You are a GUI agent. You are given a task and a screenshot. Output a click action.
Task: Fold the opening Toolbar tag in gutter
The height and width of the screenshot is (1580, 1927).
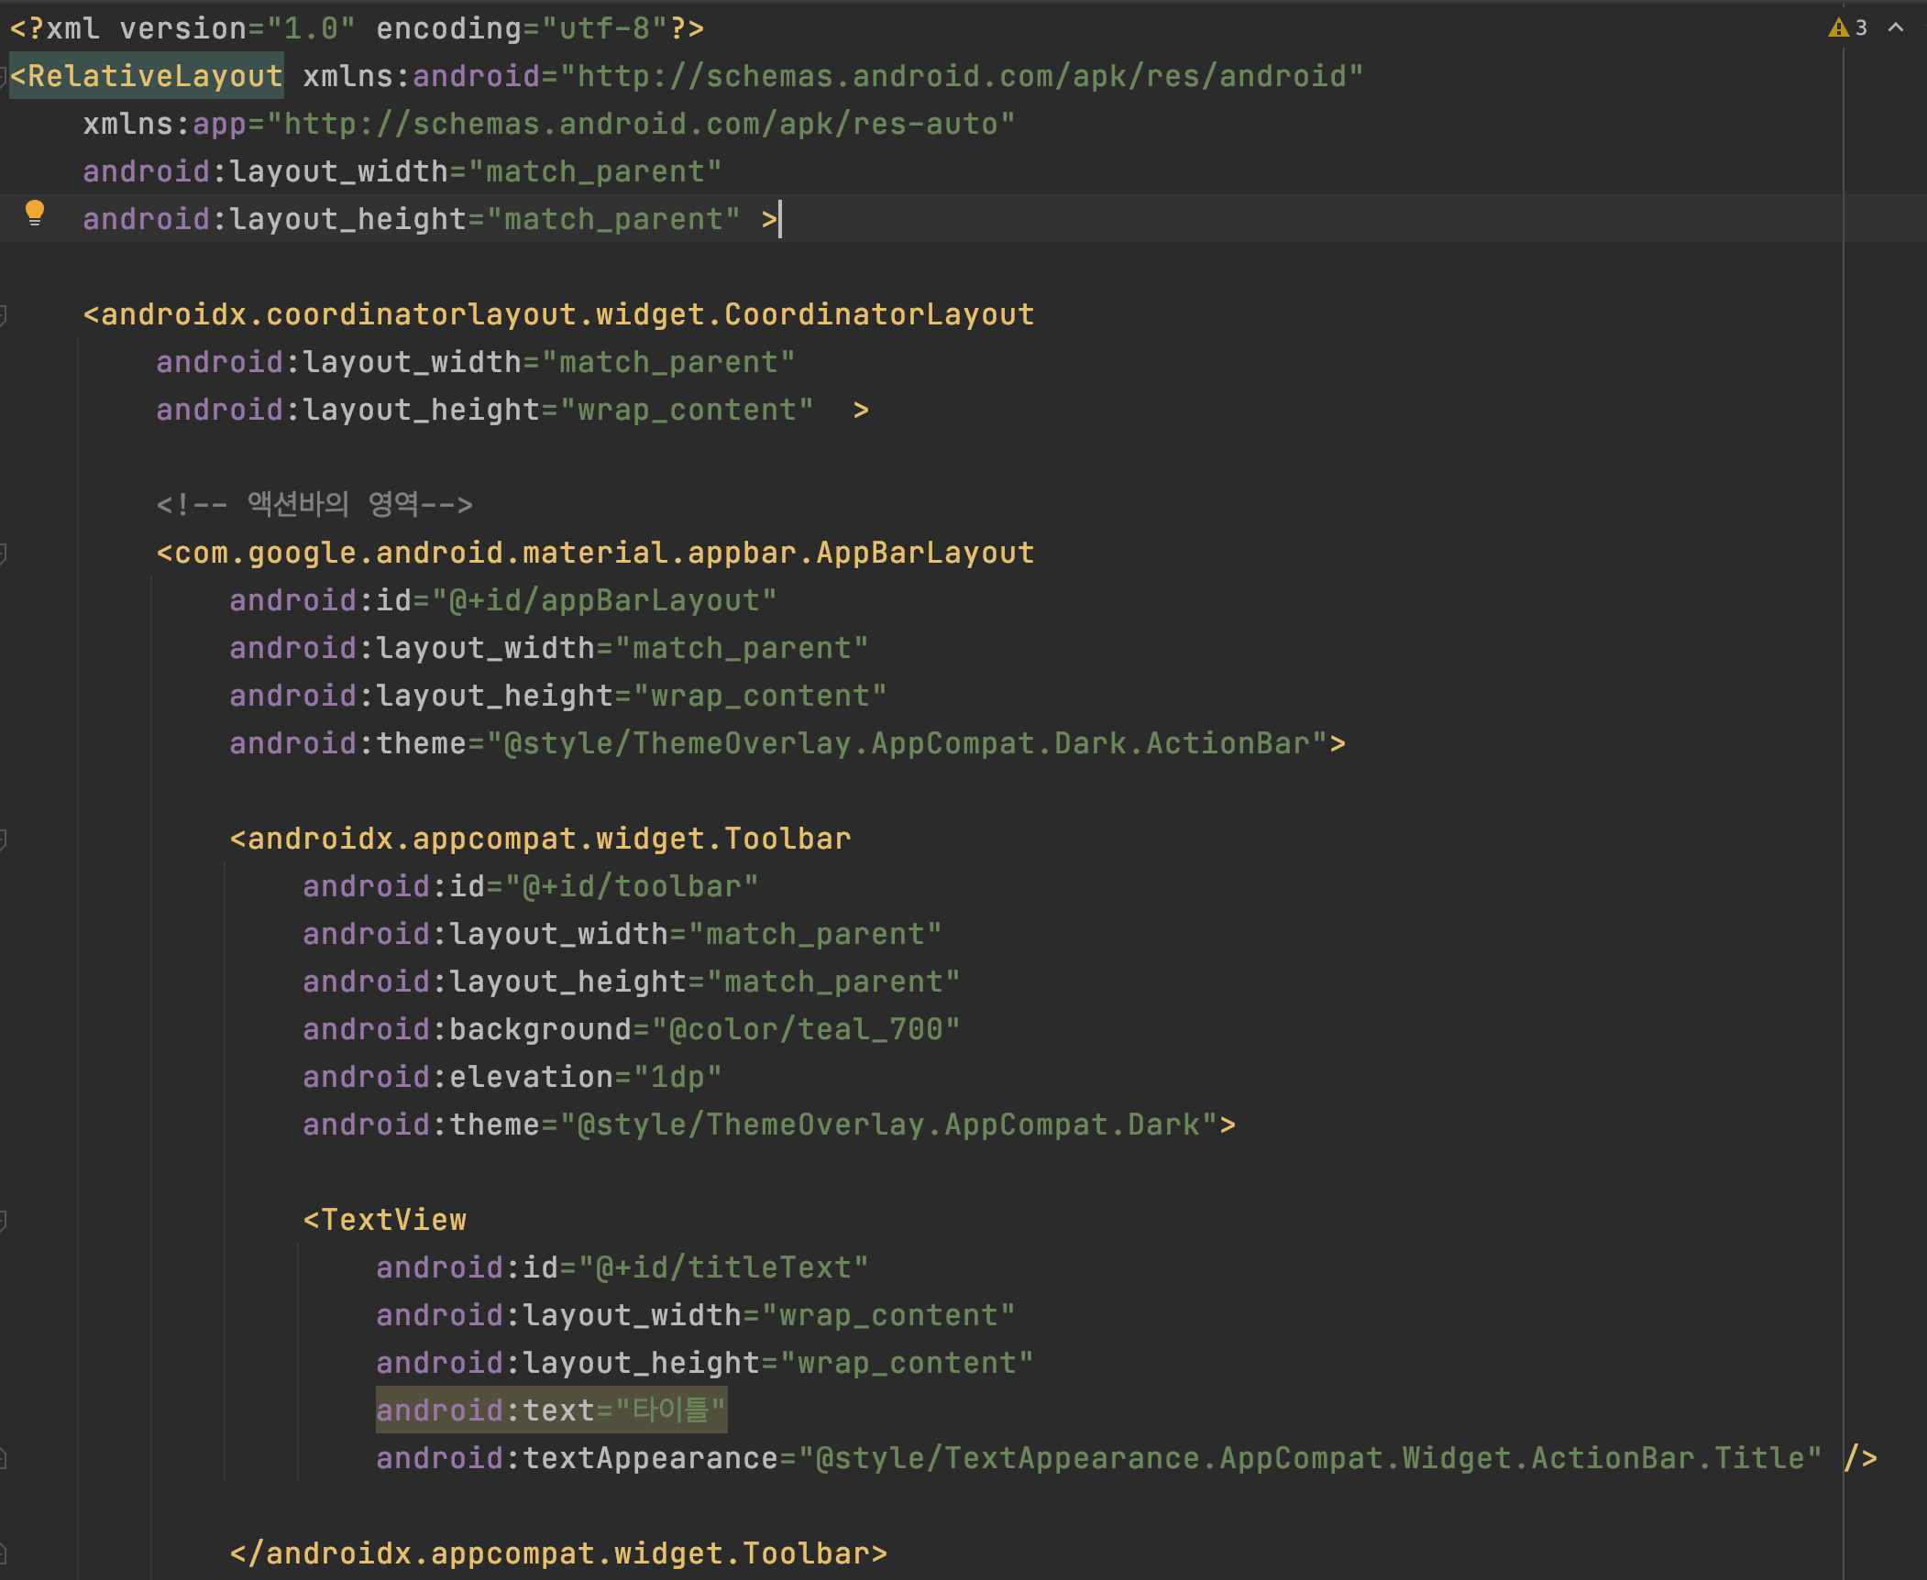click(3, 839)
